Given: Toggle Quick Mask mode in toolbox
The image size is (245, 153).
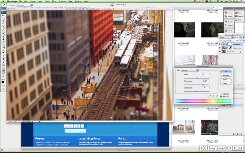Looking at the screenshot, I should 3,86.
